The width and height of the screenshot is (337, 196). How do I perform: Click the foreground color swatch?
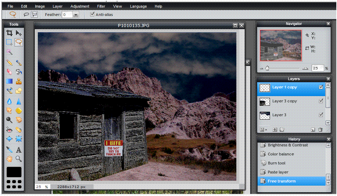click(14, 172)
